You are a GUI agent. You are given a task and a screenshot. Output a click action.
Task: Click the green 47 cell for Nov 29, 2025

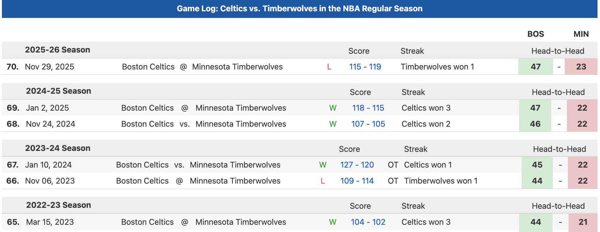coord(536,67)
